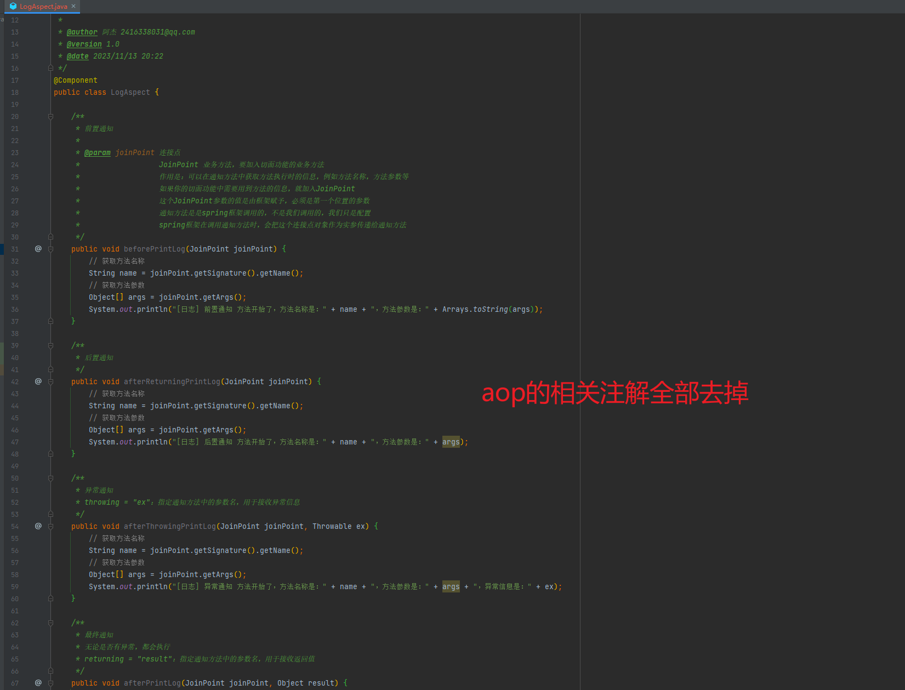Screen dimensions: 905x690
Task: Click throwing = "ex" comment text
Action: click(116, 503)
